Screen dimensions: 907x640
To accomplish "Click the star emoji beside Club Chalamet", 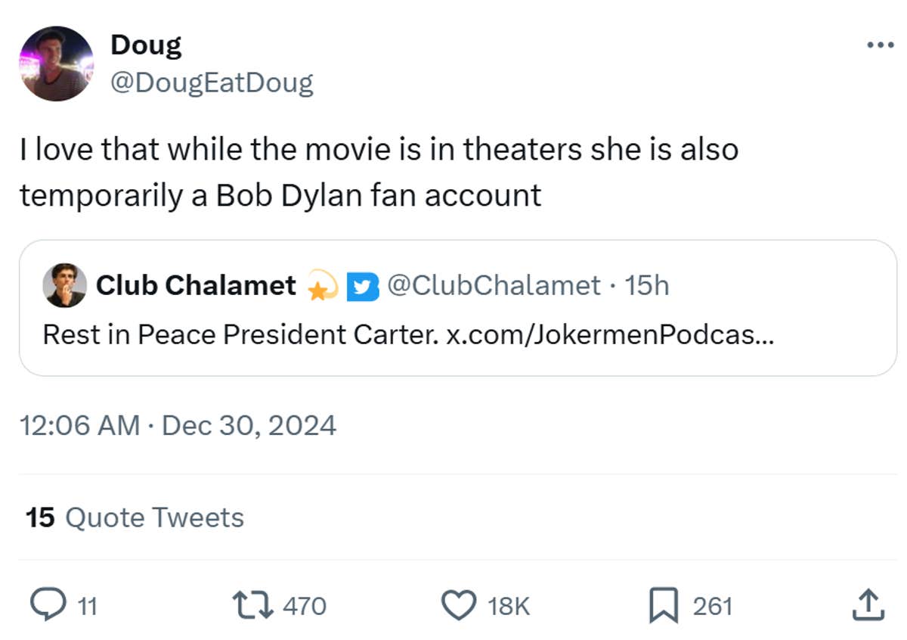I will pos(323,287).
